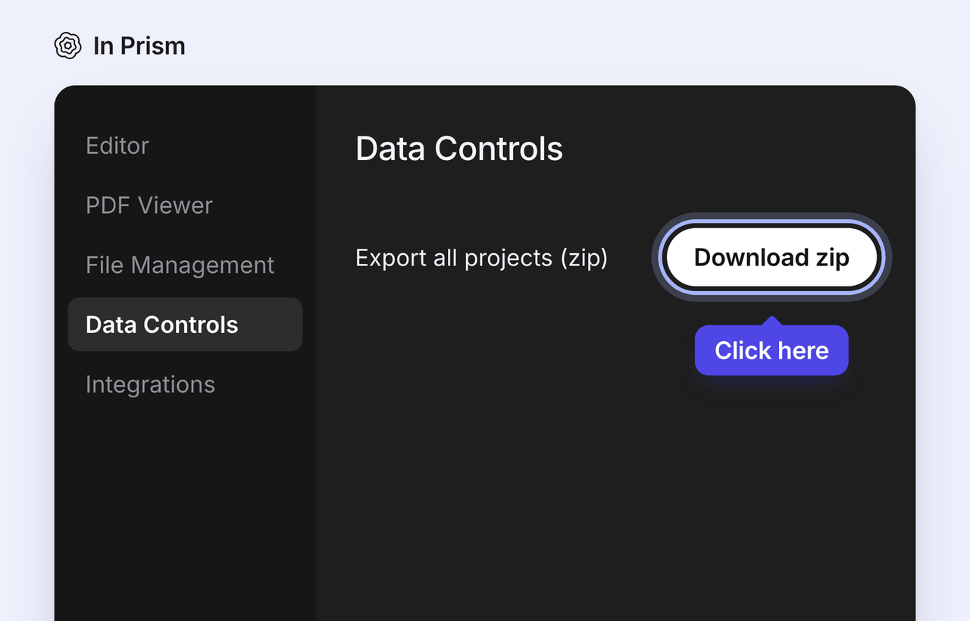Click the "Export all projects (zip)" label
Image resolution: width=970 pixels, height=621 pixels.
coord(481,258)
